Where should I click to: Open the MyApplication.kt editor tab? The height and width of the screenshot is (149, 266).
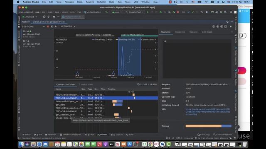point(73,17)
